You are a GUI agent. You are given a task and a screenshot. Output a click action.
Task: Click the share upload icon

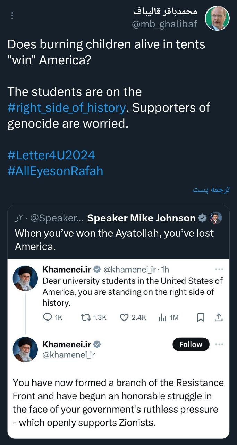(x=219, y=317)
